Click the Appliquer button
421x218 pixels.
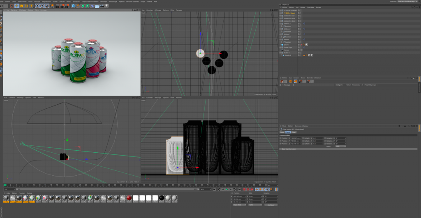point(271,205)
